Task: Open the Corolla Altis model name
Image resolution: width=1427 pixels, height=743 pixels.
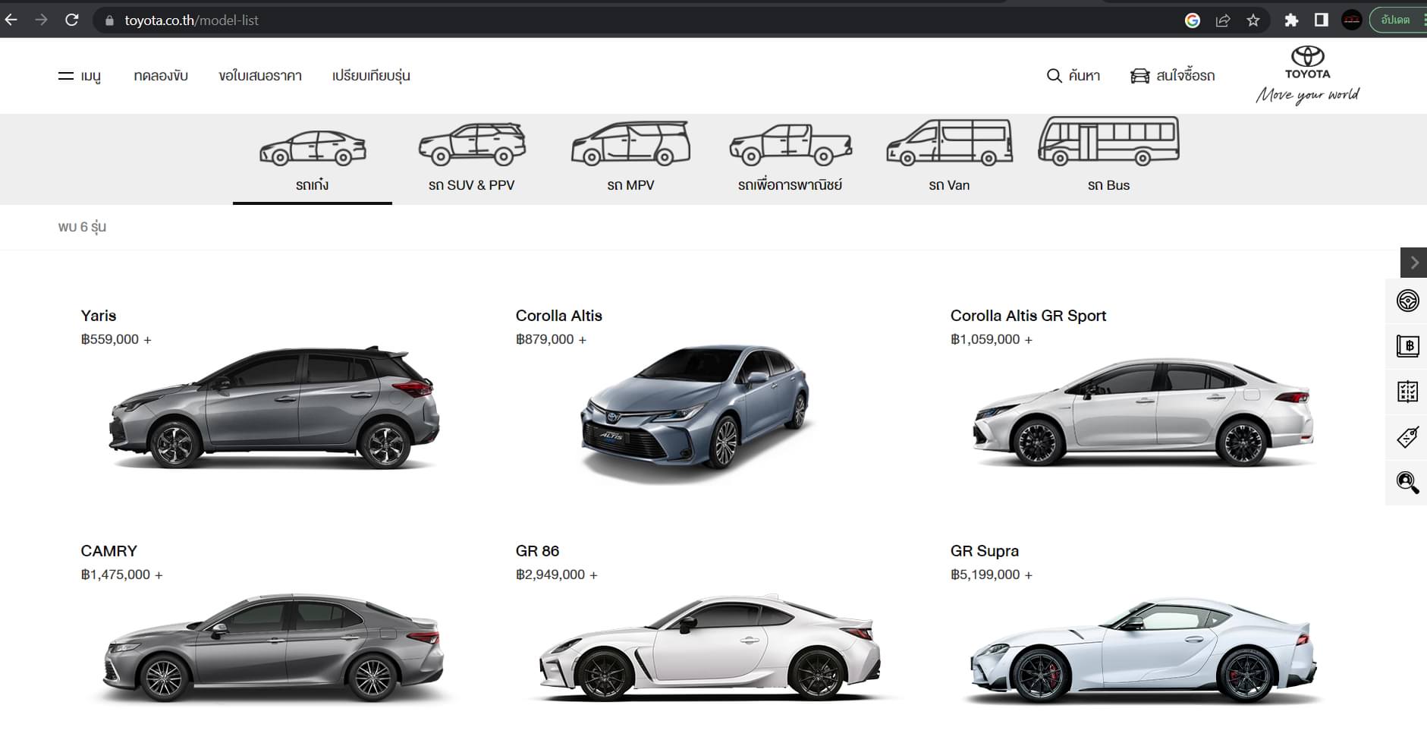Action: tap(559, 316)
